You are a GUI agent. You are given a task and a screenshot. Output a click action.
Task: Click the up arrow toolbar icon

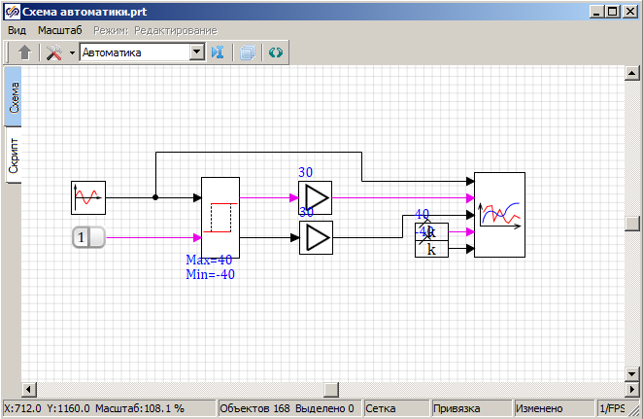click(24, 52)
